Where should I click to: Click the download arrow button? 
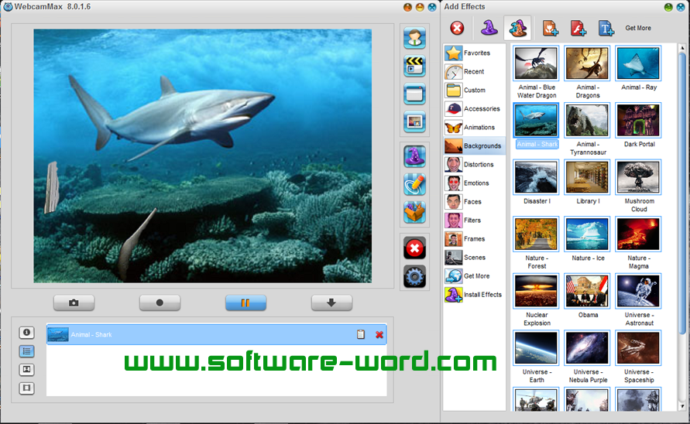pos(331,303)
